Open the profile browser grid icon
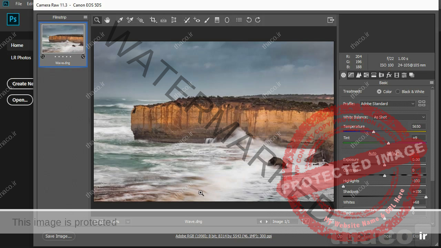 (x=422, y=103)
